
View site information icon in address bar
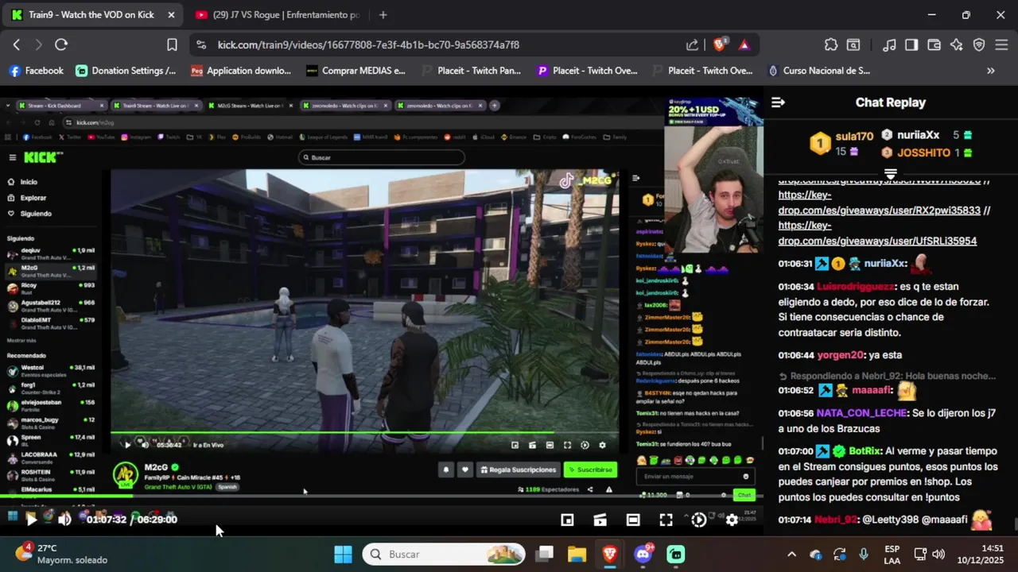click(x=200, y=45)
